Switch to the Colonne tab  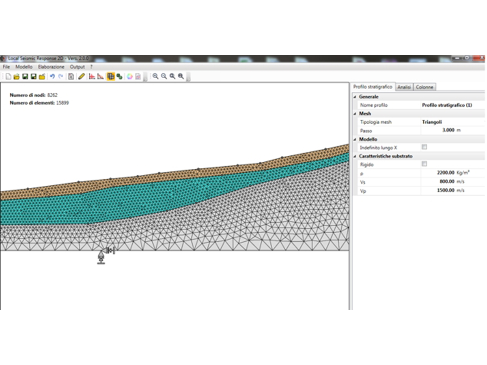point(425,87)
